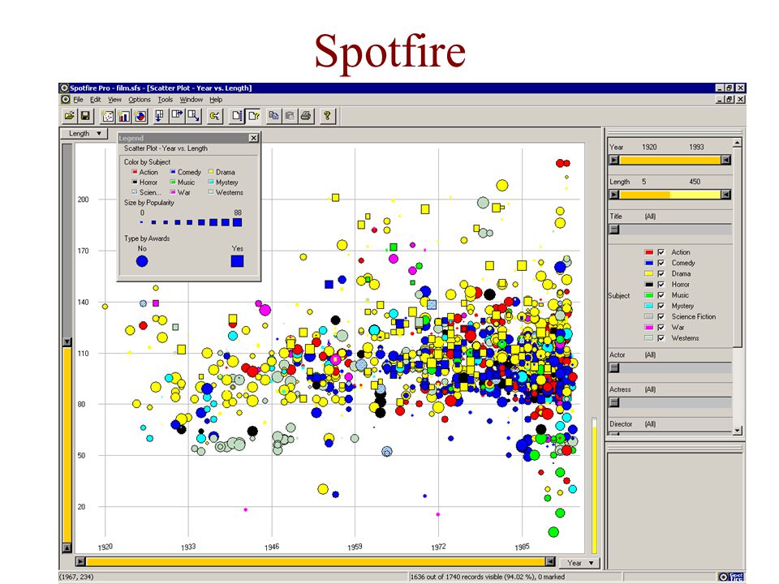Click the Save floppy disk icon
This screenshot has height=584, width=779.
tap(85, 116)
